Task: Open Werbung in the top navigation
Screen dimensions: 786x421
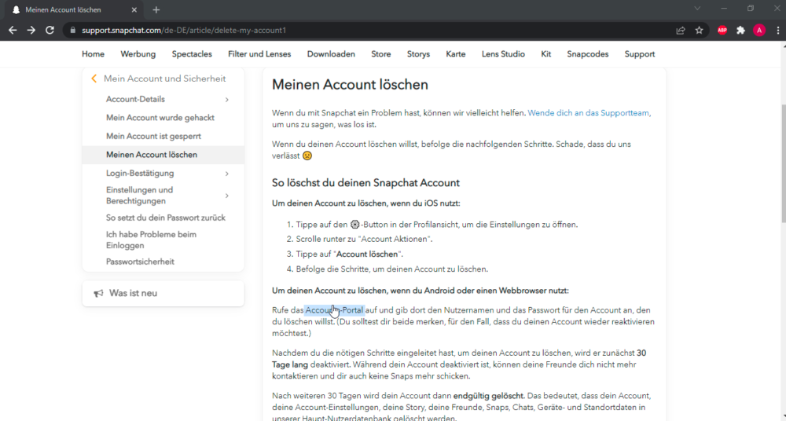Action: pyautogui.click(x=138, y=54)
